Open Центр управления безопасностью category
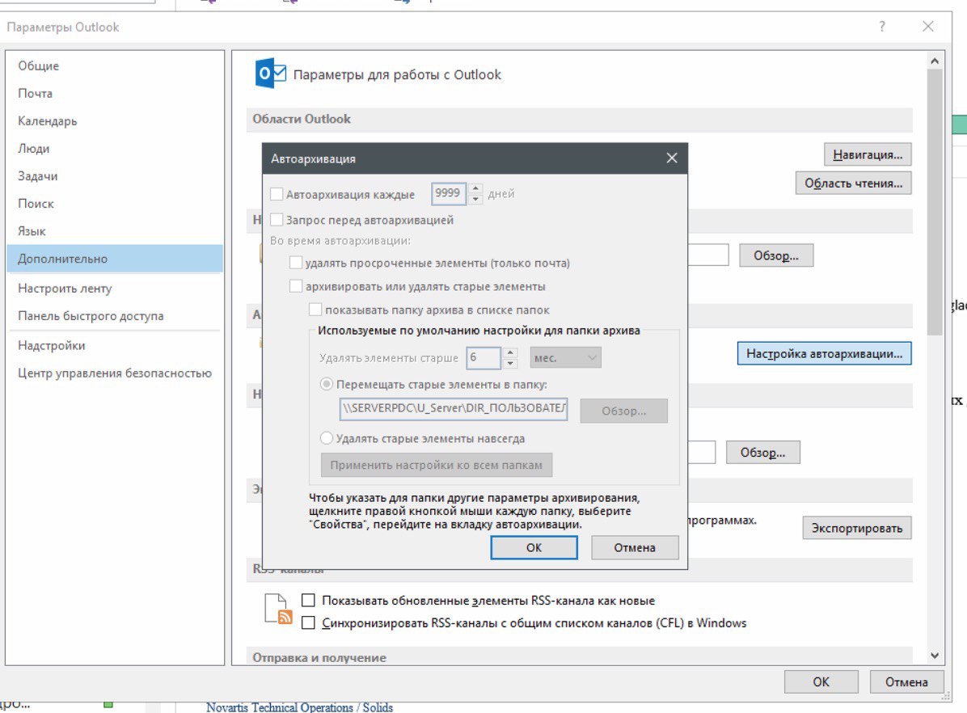This screenshot has height=713, width=967. 115,373
